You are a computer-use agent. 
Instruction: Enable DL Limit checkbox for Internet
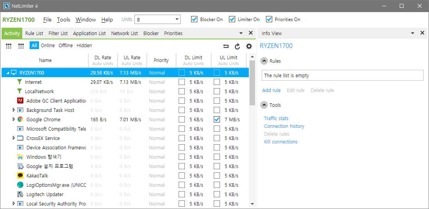[182, 82]
